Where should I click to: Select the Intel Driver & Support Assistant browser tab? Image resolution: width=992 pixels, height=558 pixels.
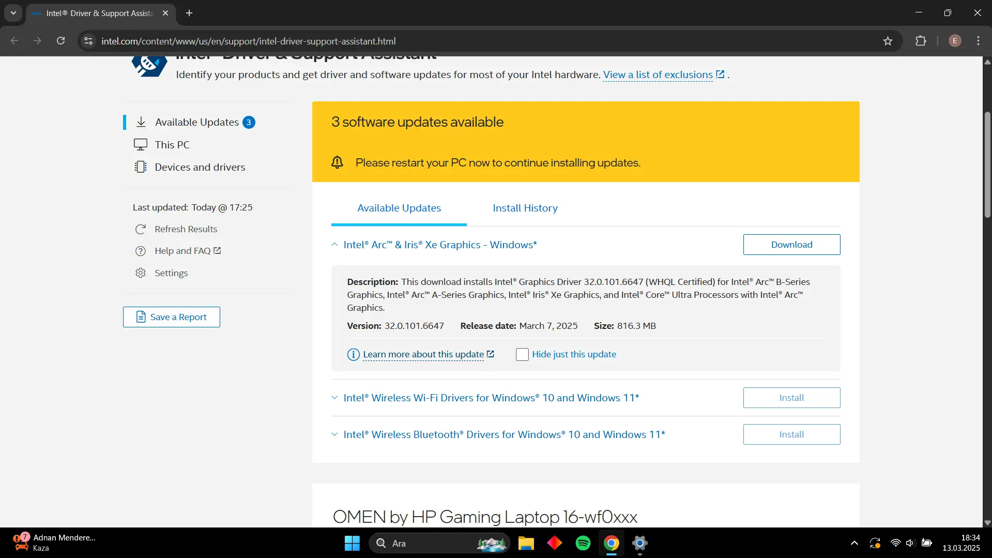coord(100,13)
